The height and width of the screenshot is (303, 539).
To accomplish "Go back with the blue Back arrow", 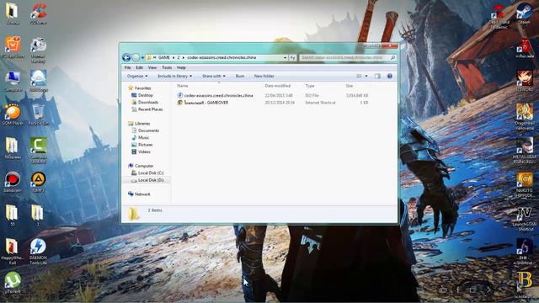I will (126, 57).
